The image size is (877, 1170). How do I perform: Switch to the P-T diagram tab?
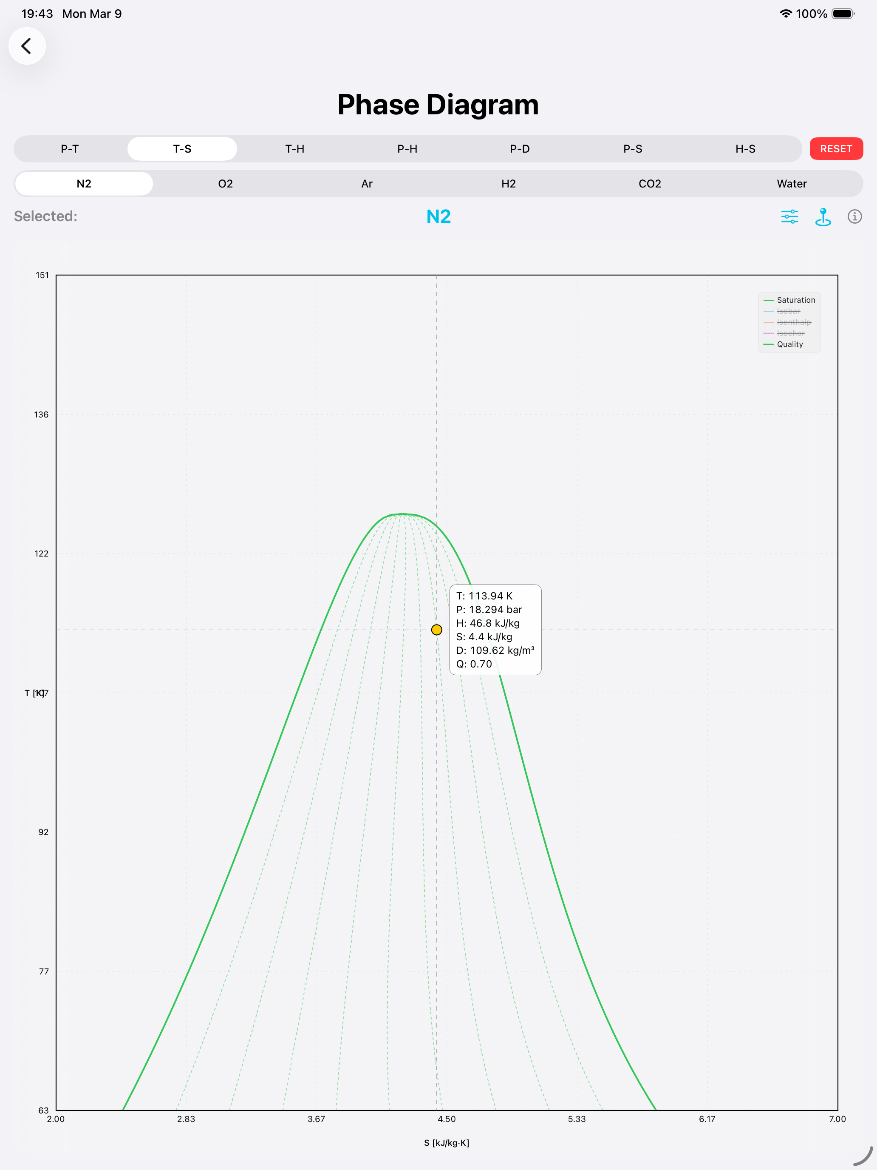[x=70, y=149]
